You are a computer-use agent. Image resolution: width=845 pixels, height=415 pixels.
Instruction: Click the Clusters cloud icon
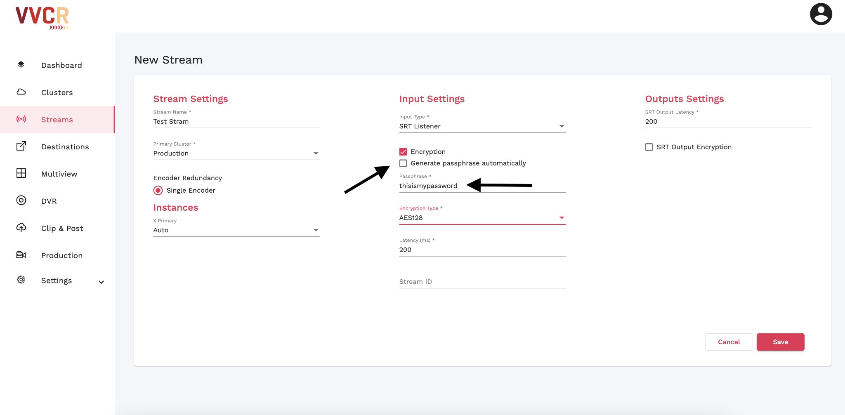point(21,92)
